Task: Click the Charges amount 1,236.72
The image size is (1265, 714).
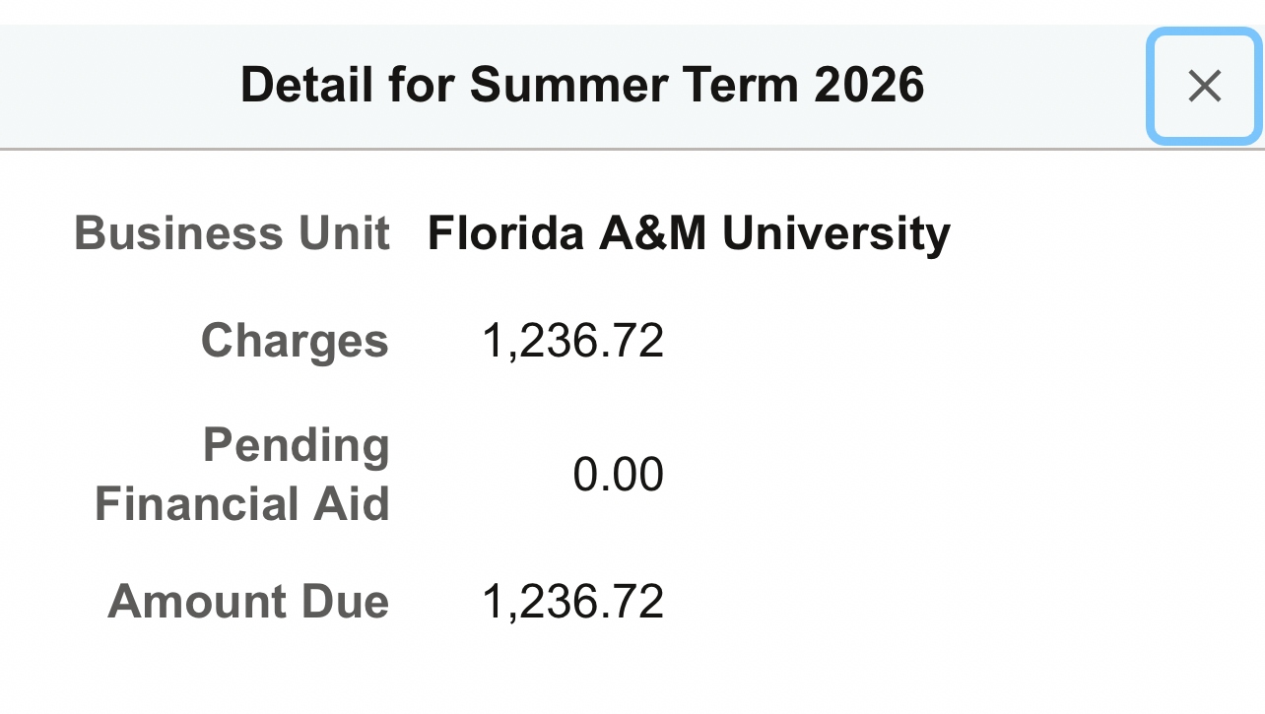Action: click(572, 342)
